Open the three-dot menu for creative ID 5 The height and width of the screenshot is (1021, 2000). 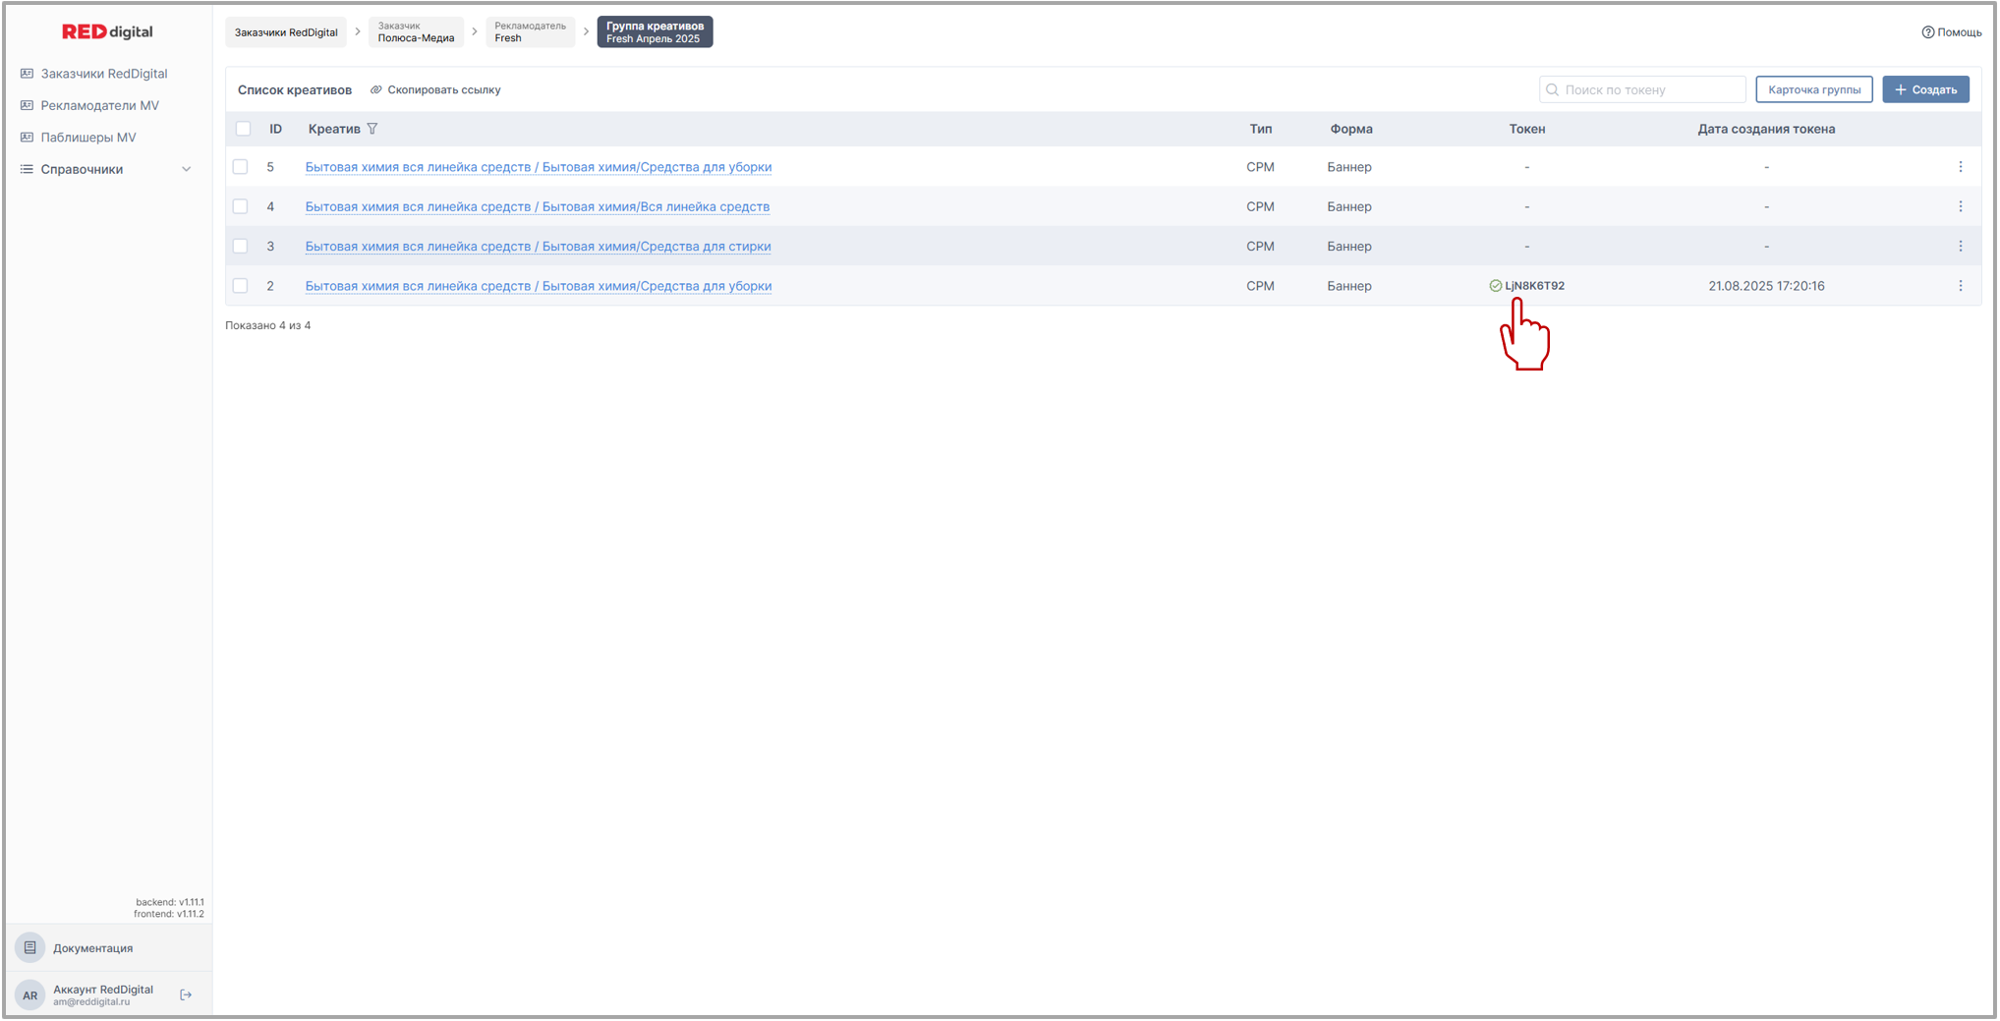click(1960, 167)
